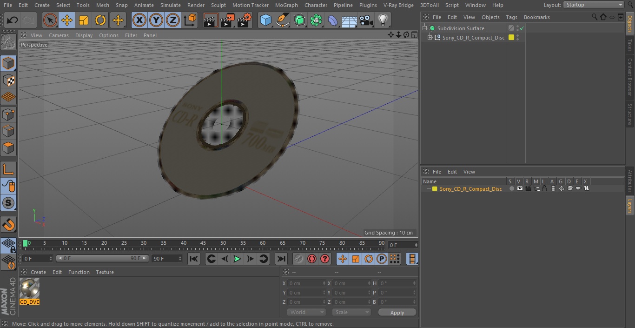Screen dimensions: 635x328
Task: Activate the Move tool
Action: (x=66, y=20)
